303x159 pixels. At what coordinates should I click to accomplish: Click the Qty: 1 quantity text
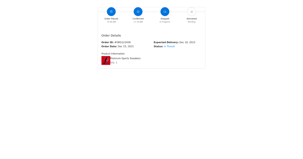pos(114,62)
